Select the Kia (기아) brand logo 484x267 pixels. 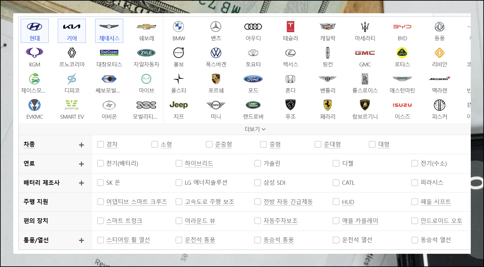[x=72, y=27]
